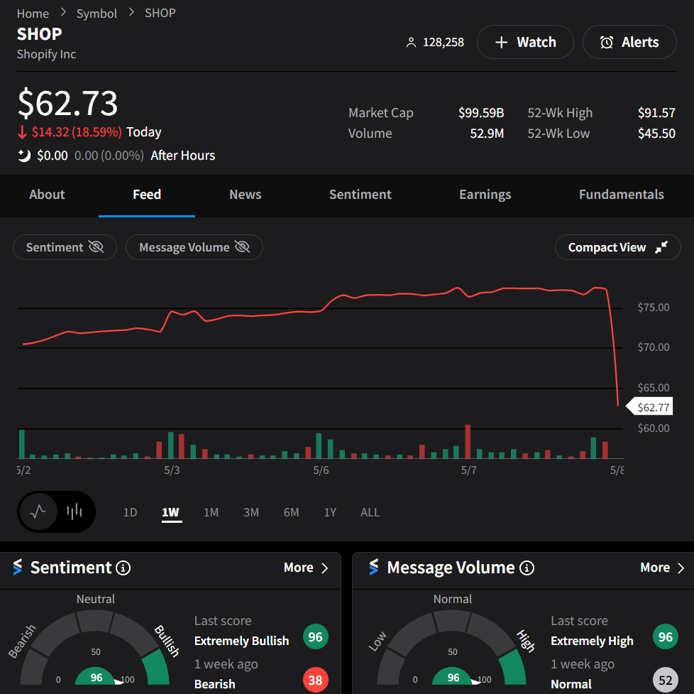Screen dimensions: 694x694
Task: Switch to the Sentiment tab
Action: coord(360,195)
